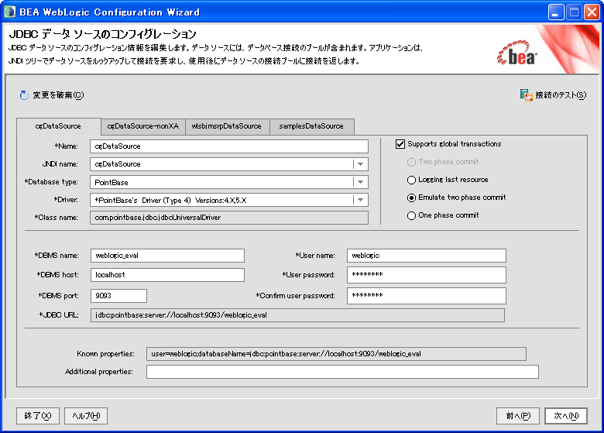Click the Additional properties input field
This screenshot has height=433, width=604.
click(x=342, y=372)
